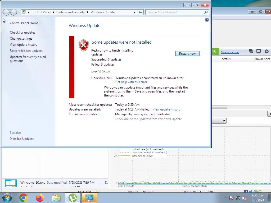The height and width of the screenshot is (203, 271).
Task: Open the Windows Start button
Action: (x=7, y=198)
